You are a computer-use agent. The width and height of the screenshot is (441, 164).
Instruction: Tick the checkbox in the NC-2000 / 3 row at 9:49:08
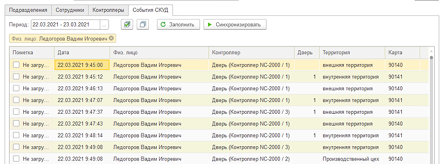(16, 147)
